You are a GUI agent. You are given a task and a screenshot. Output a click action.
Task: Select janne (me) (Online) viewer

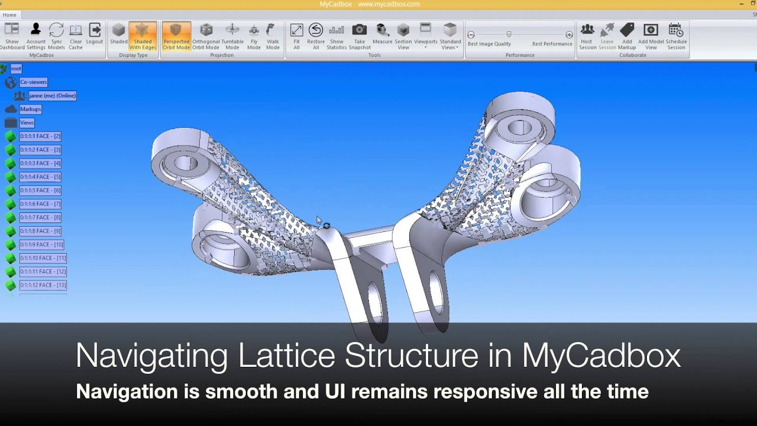click(x=53, y=96)
